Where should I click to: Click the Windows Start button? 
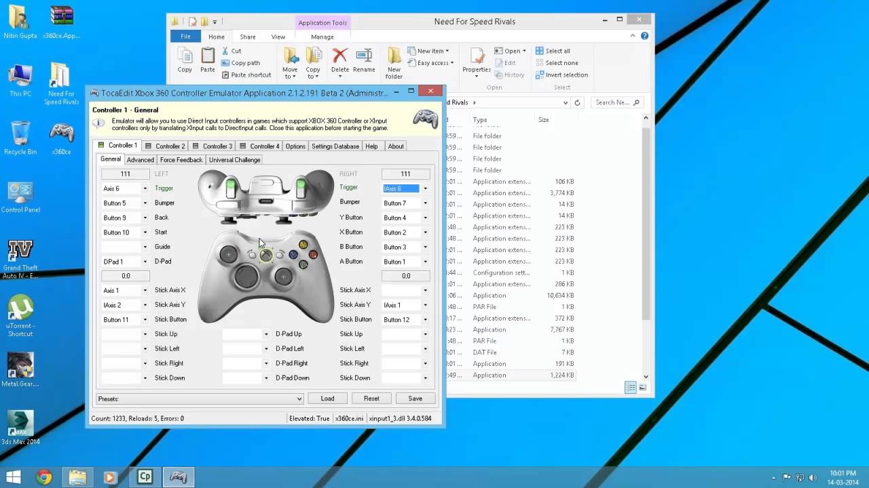[x=13, y=477]
